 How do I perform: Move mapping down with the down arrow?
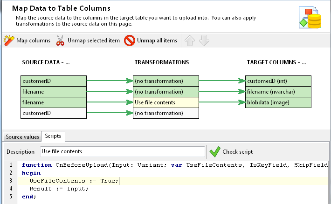point(204,41)
